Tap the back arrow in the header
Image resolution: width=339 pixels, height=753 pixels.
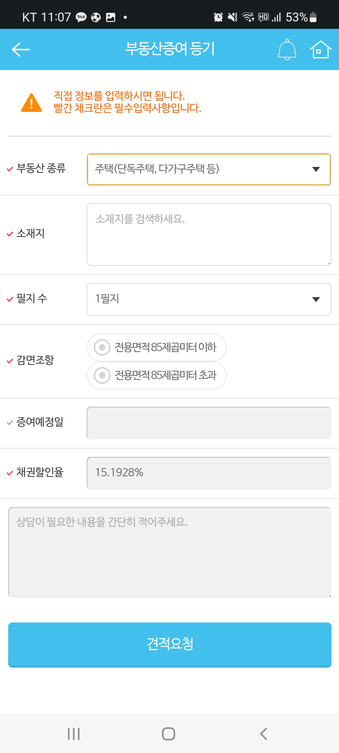tap(21, 50)
